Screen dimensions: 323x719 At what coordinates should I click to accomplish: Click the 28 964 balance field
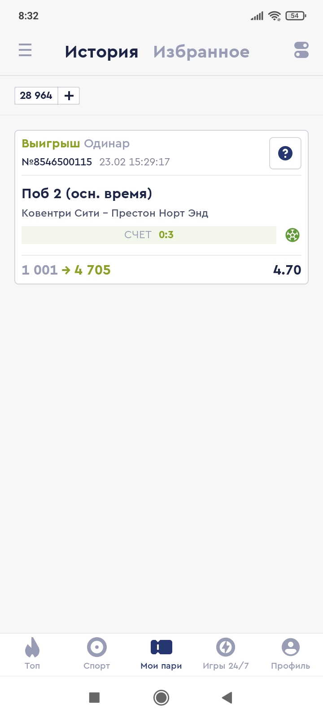pos(36,96)
